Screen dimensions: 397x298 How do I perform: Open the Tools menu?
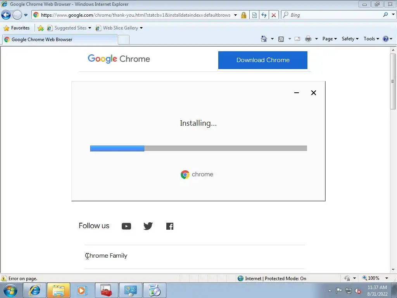[x=371, y=39]
